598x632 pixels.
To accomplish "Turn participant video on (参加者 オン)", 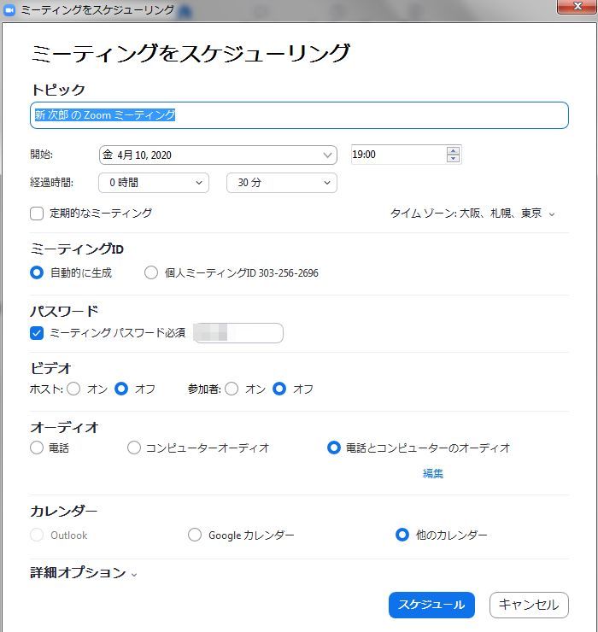I will click(232, 389).
